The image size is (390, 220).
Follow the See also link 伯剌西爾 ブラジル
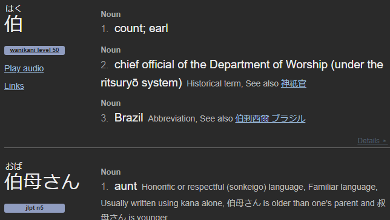(270, 118)
